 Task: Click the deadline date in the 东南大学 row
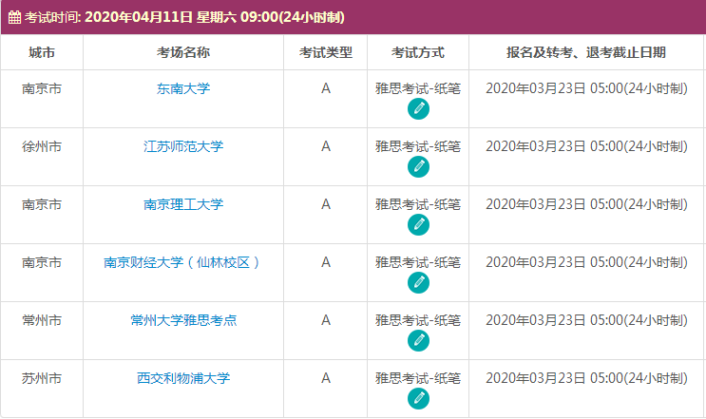point(586,88)
